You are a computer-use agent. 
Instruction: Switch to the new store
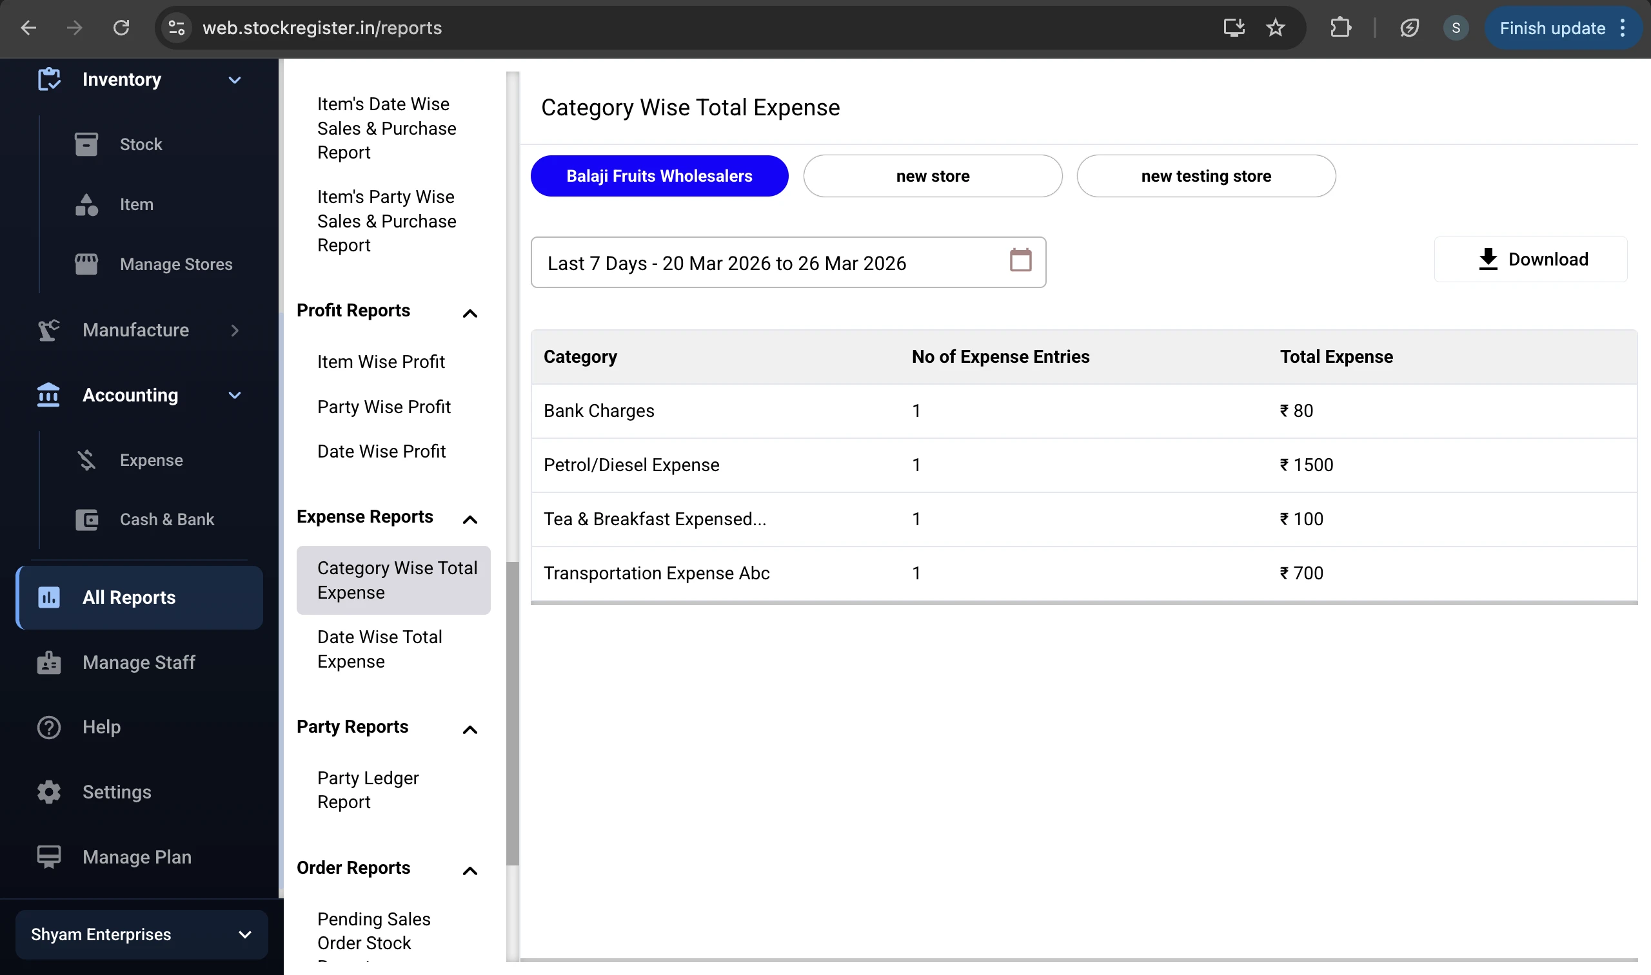(933, 175)
